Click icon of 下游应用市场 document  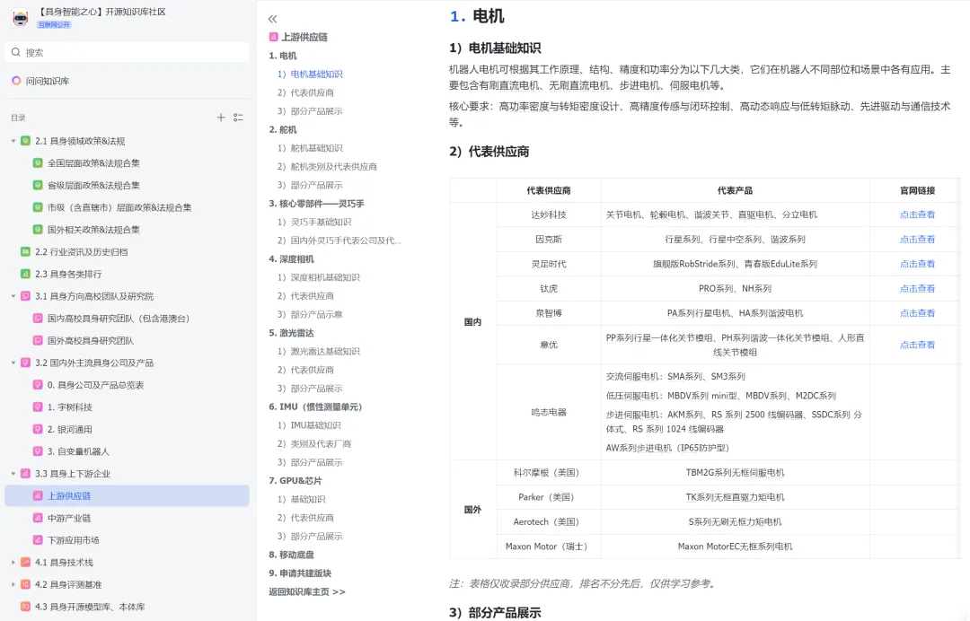38,540
